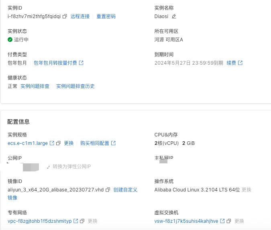
Task: Click external-link icon next to 续费
Action: (x=240, y=63)
